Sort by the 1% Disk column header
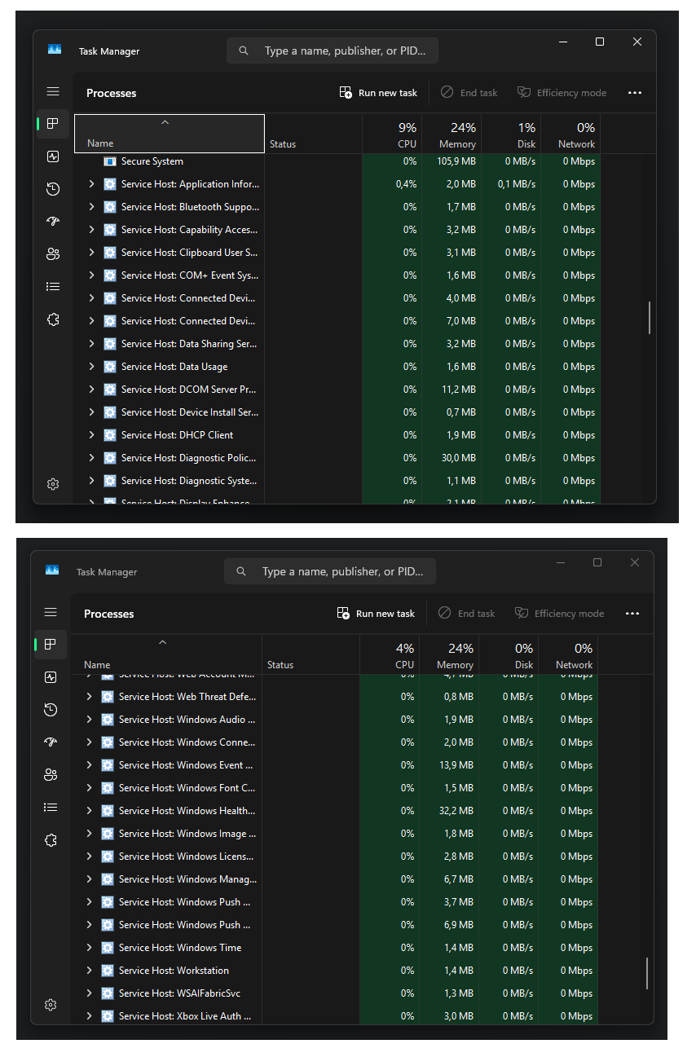696x1057 pixels. (x=511, y=134)
